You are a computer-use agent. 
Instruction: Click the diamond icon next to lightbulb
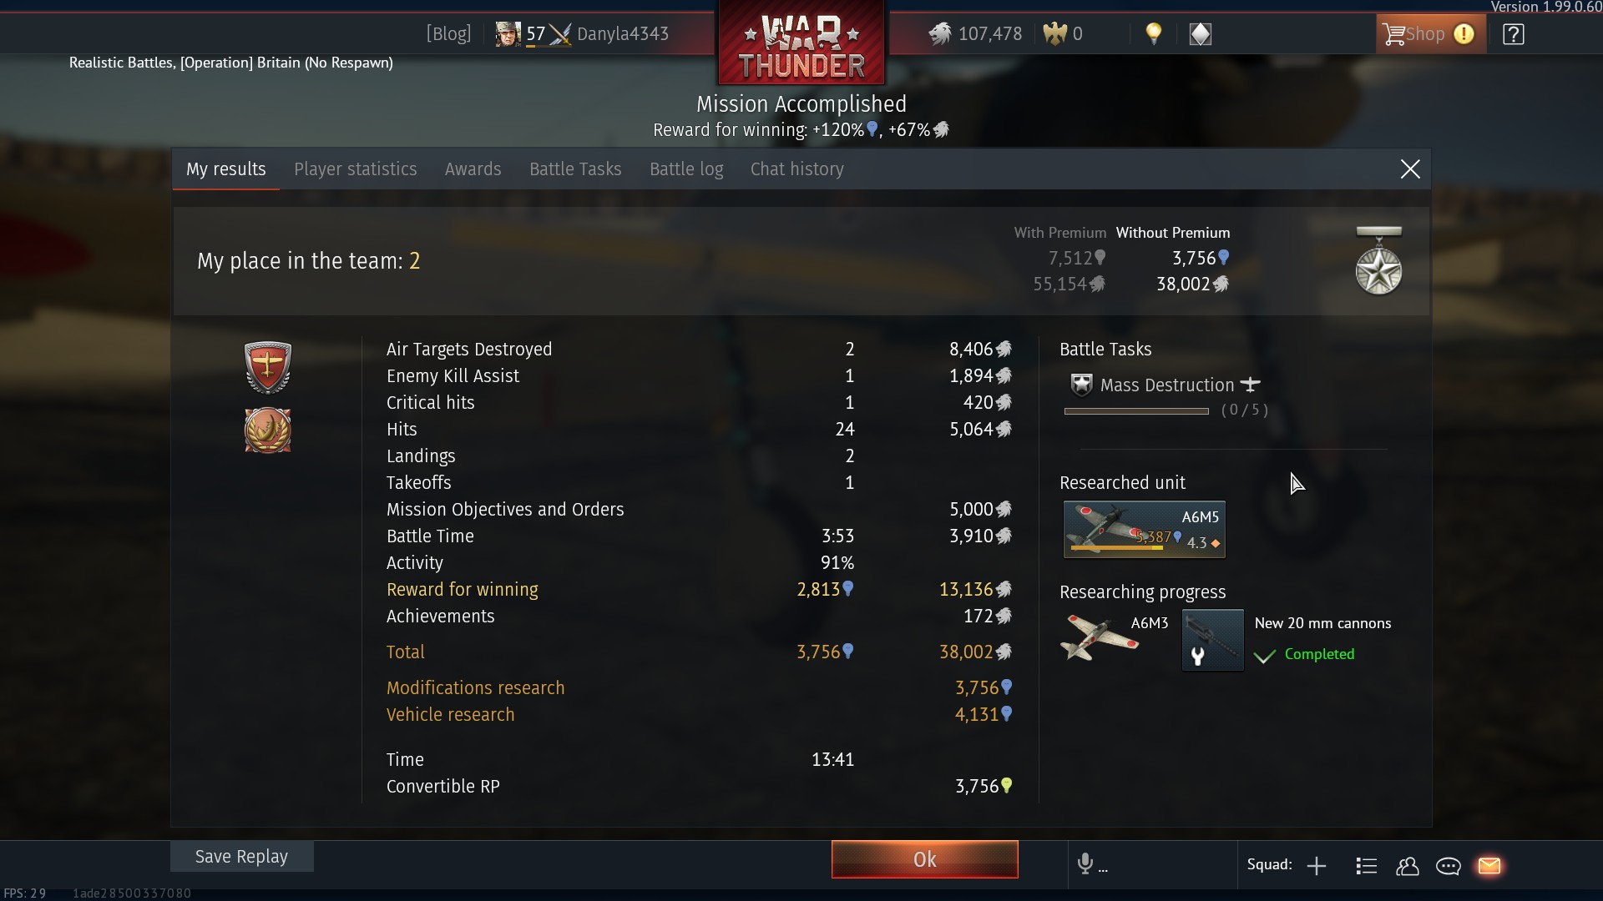1200,34
